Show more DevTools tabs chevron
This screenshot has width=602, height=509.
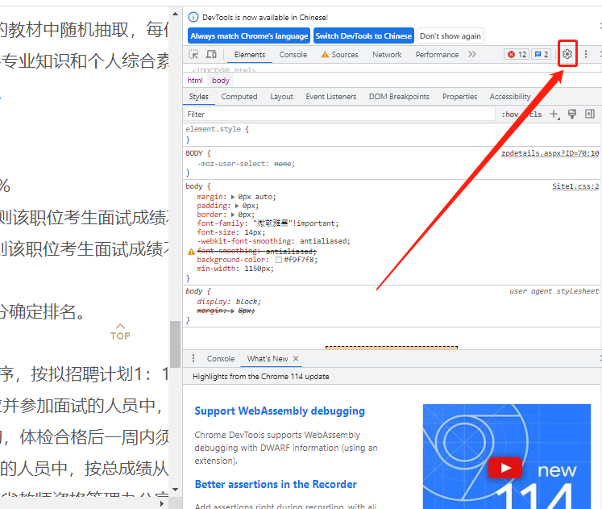coord(471,55)
